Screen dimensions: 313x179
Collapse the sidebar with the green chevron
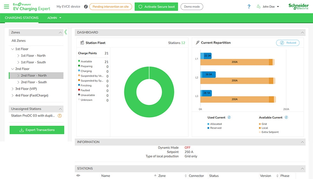(x=66, y=32)
